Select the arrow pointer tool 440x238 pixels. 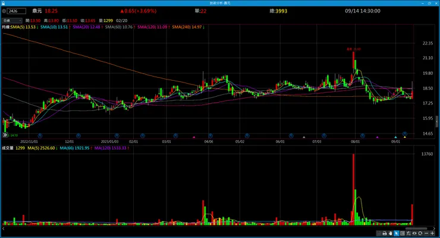[396, 233]
